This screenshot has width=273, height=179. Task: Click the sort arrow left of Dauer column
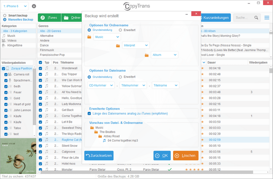(x=204, y=62)
